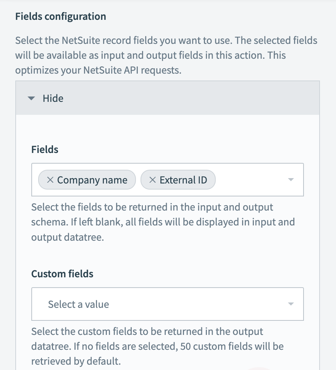Select the Company name pill
This screenshot has width=336, height=370.
(92, 179)
